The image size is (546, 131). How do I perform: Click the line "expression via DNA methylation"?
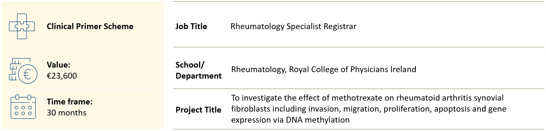click(290, 120)
